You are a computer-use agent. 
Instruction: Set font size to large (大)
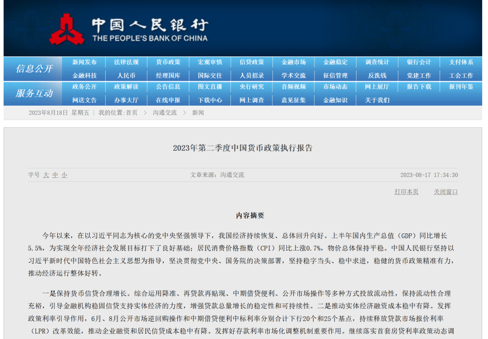[46, 175]
